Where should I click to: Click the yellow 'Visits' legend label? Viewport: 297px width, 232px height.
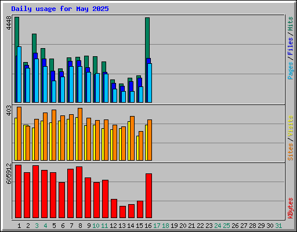point(291,126)
